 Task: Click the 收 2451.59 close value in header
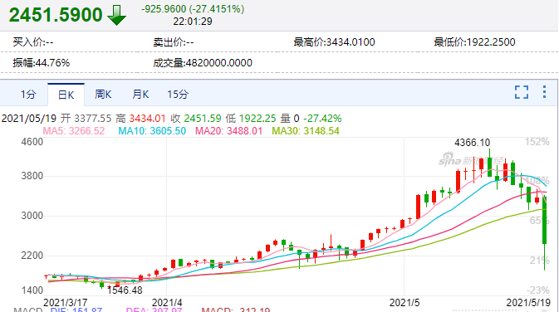[196, 119]
